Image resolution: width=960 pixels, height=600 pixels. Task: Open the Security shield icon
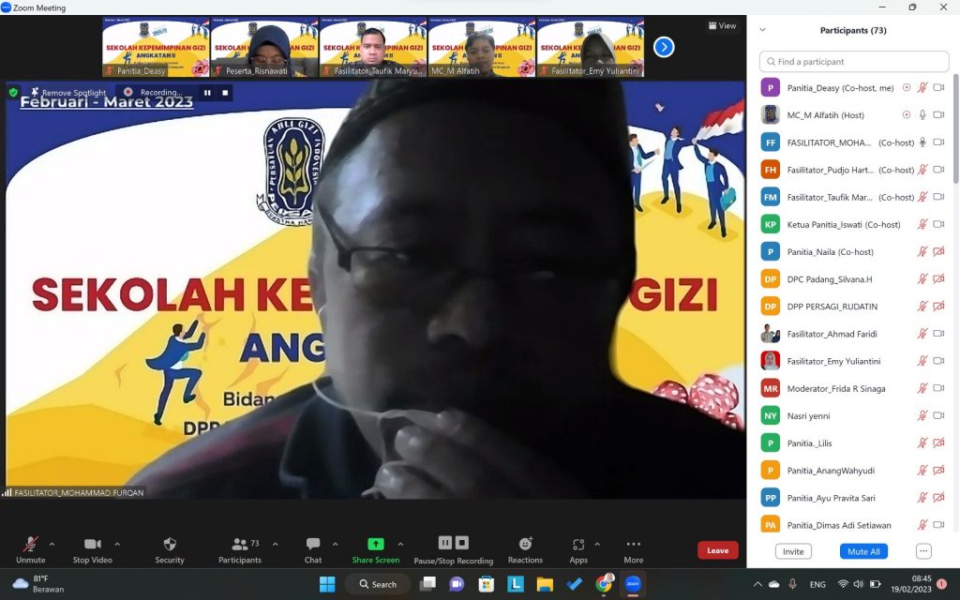pos(170,545)
